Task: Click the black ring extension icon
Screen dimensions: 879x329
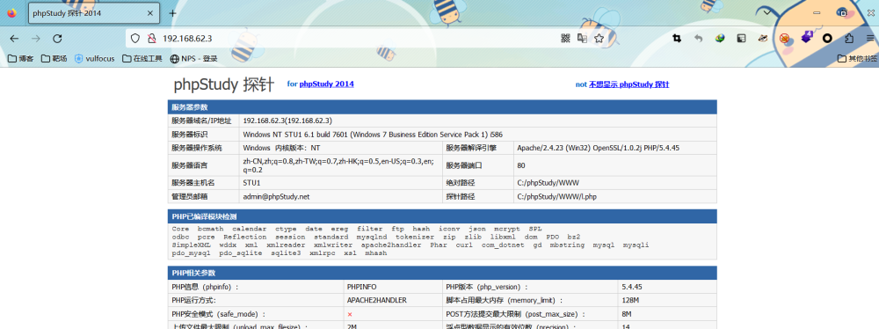Action: (827, 38)
